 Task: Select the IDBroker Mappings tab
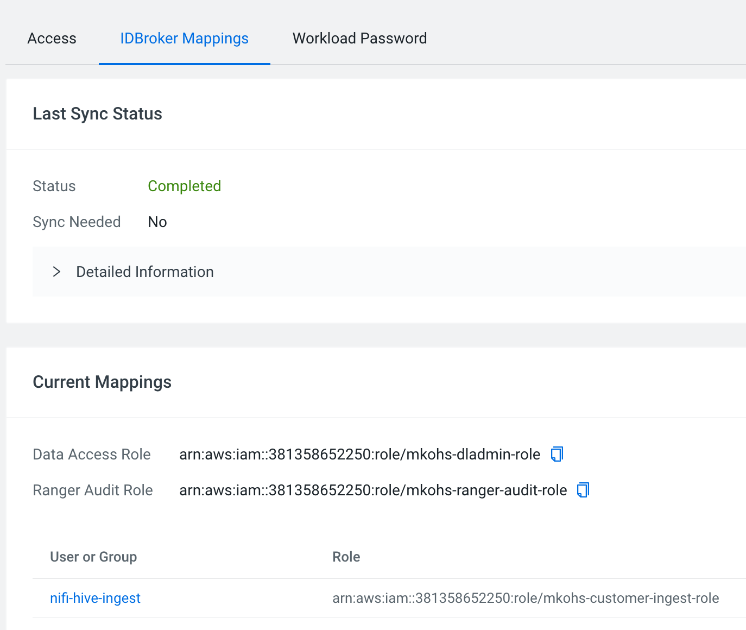pos(184,39)
